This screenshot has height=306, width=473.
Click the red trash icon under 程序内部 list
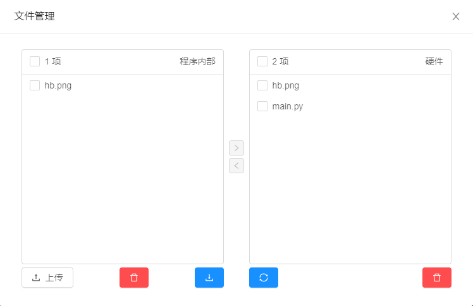134,278
